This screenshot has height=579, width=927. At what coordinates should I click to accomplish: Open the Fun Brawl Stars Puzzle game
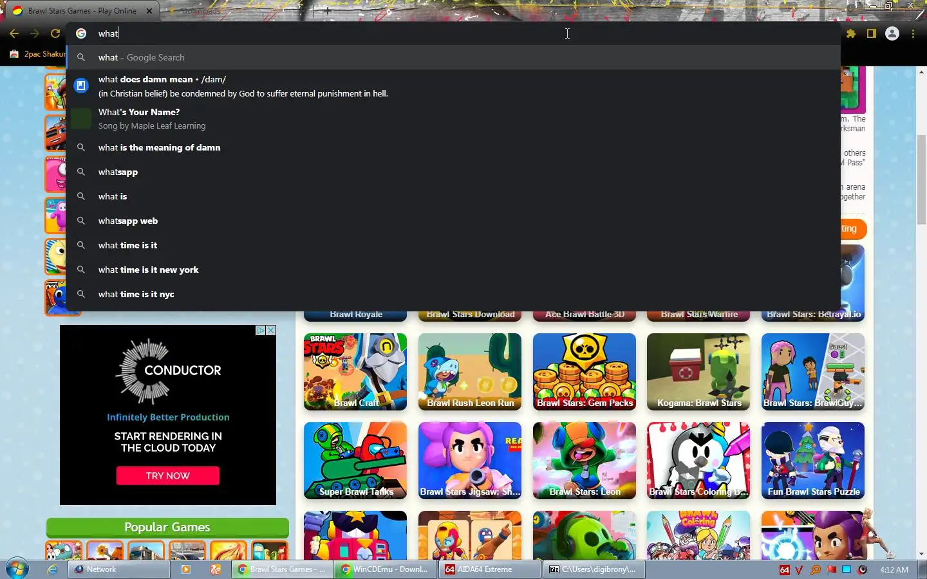(x=813, y=461)
